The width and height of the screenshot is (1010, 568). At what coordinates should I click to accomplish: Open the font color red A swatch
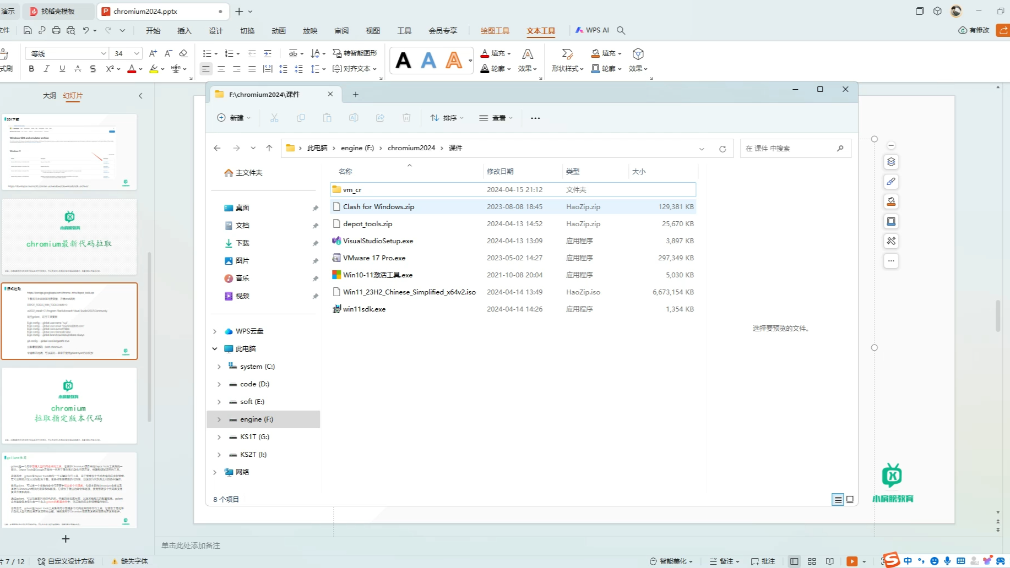pos(132,69)
